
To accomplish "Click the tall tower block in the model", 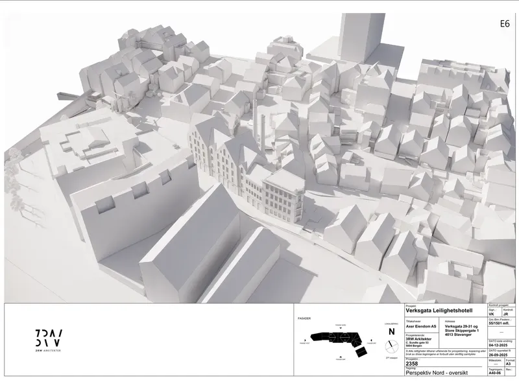I will (362, 38).
